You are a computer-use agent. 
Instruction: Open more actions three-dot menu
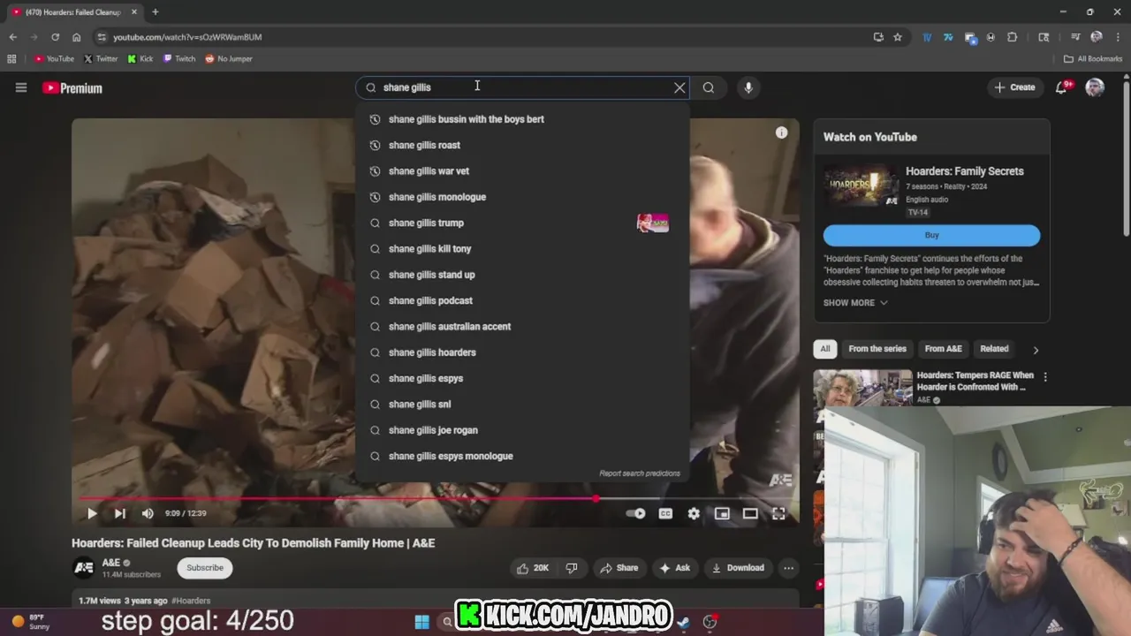coord(788,568)
